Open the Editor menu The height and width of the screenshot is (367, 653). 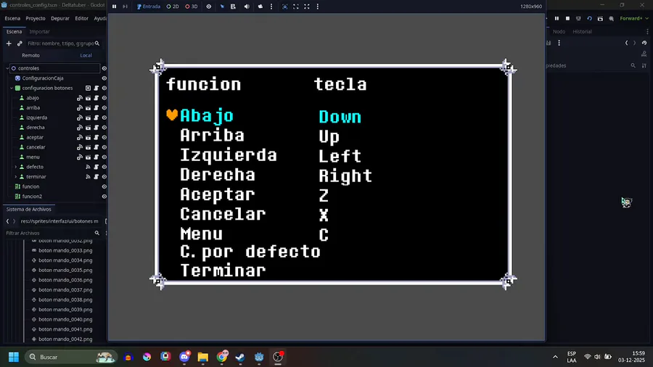coord(81,18)
